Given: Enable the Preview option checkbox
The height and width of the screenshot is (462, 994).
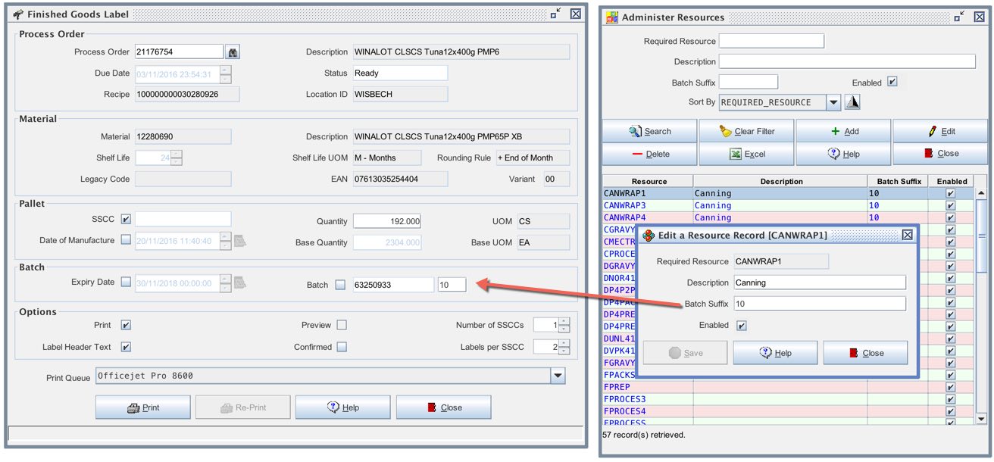Looking at the screenshot, I should coord(342,325).
